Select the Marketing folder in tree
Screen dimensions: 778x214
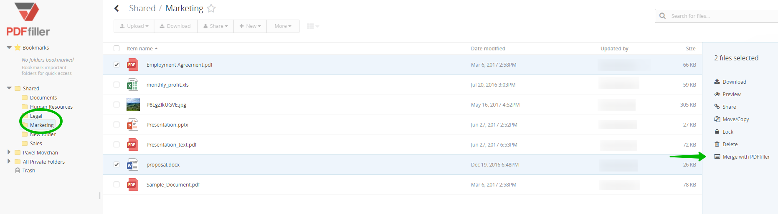42,125
